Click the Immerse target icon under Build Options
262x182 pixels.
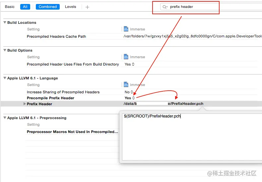[126, 57]
